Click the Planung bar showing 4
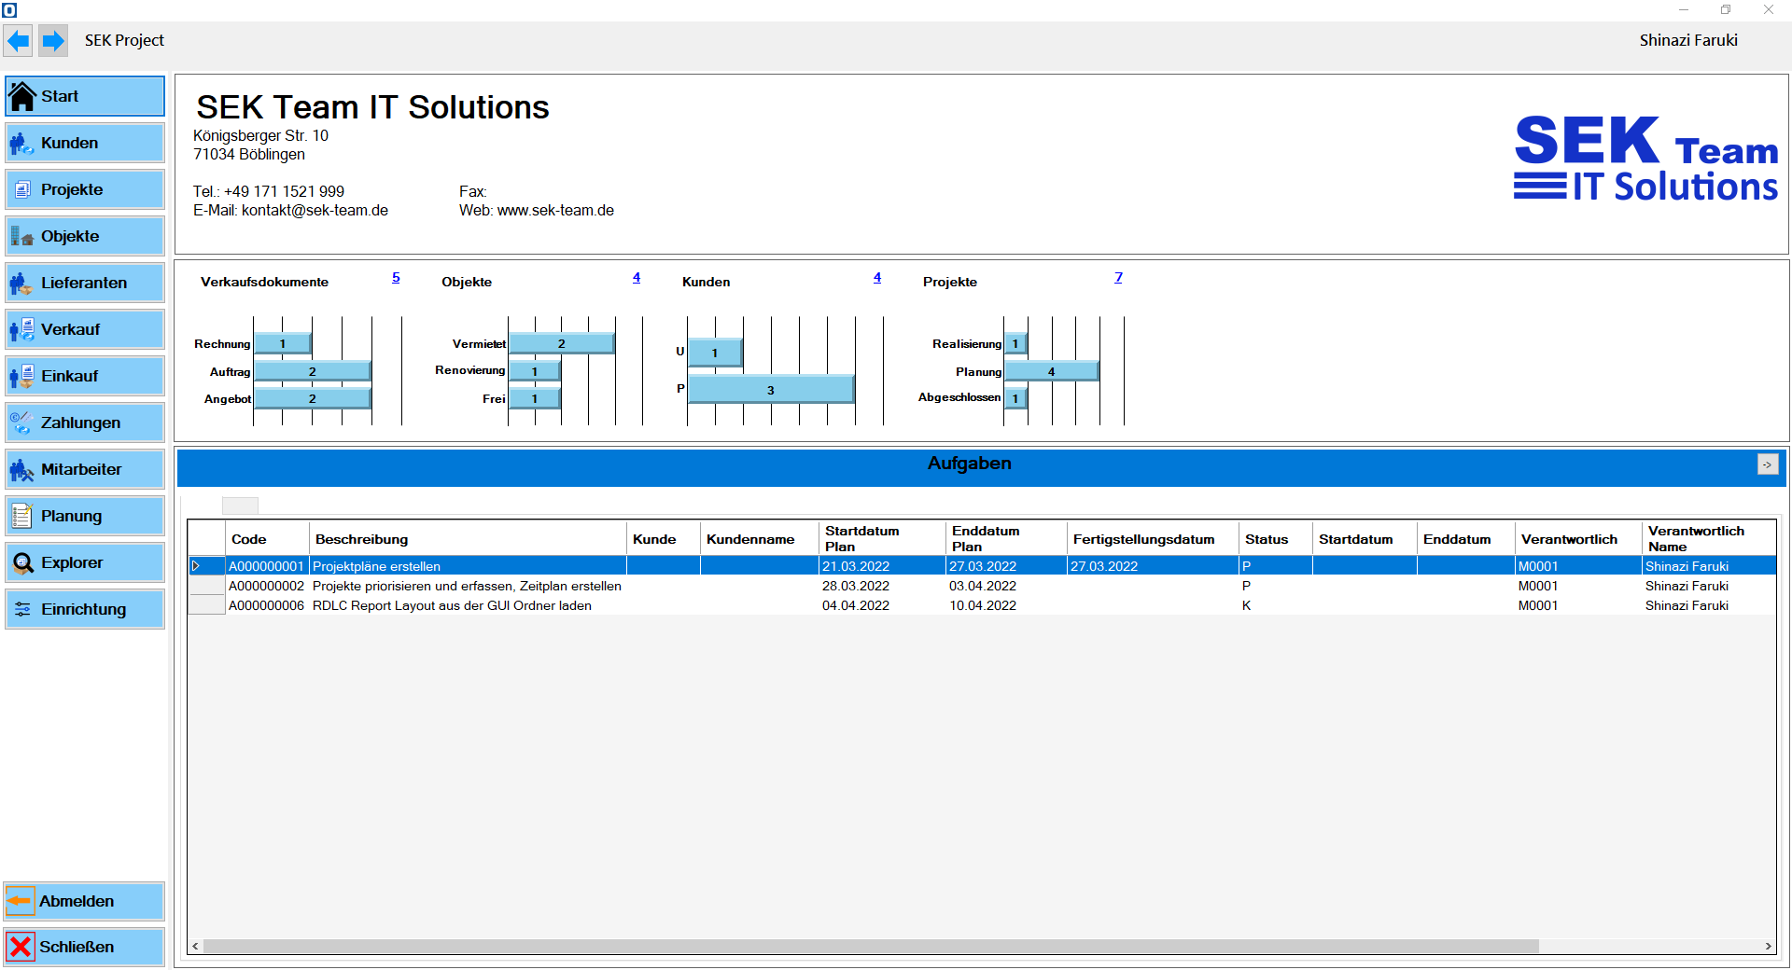This screenshot has width=1792, height=970. pos(1052,371)
